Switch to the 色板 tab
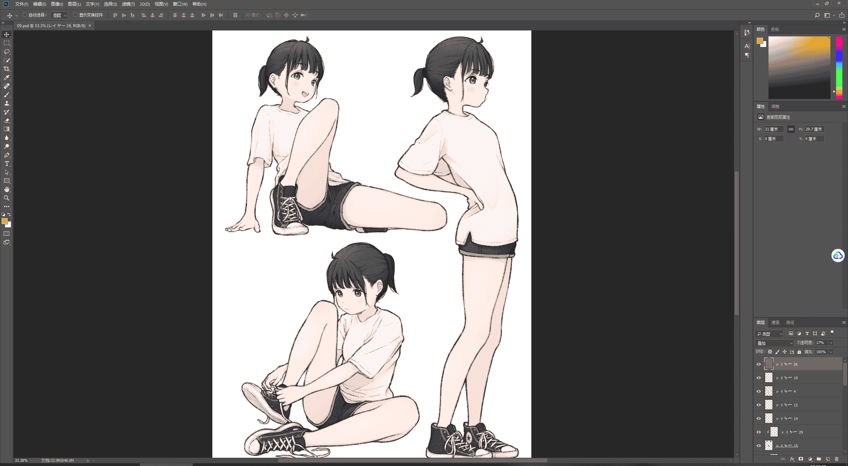This screenshot has width=848, height=466. [775, 29]
